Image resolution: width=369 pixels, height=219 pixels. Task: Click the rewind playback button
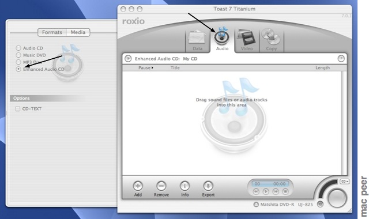[x=256, y=191]
